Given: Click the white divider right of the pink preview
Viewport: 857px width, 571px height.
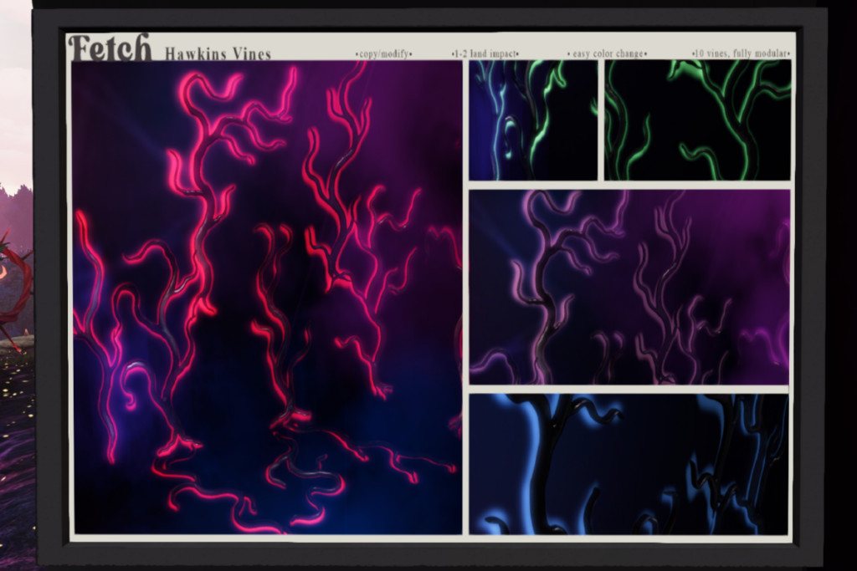Looking at the screenshot, I should [x=465, y=297].
